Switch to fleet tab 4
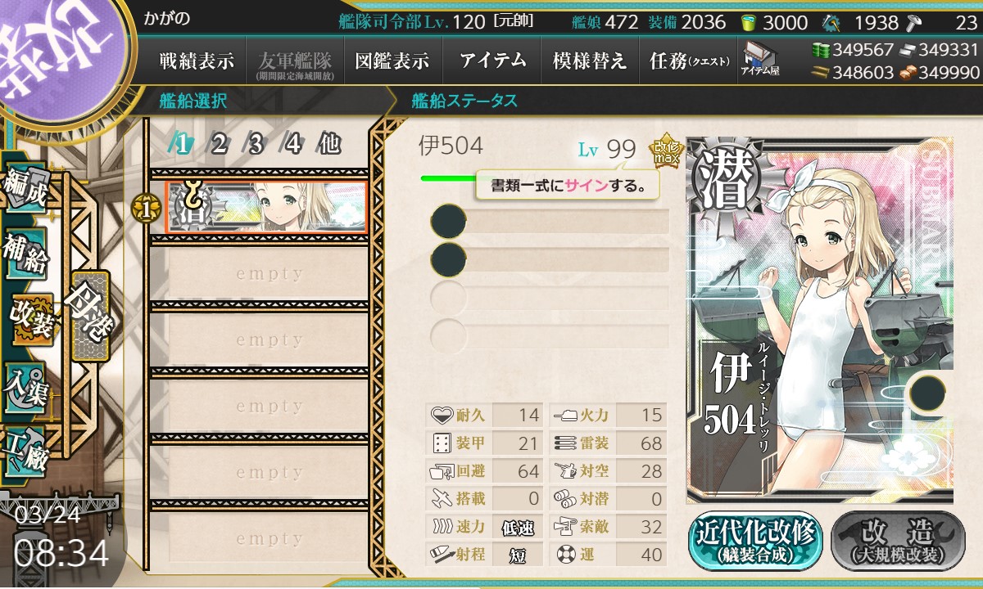The height and width of the screenshot is (589, 983). pos(292,144)
